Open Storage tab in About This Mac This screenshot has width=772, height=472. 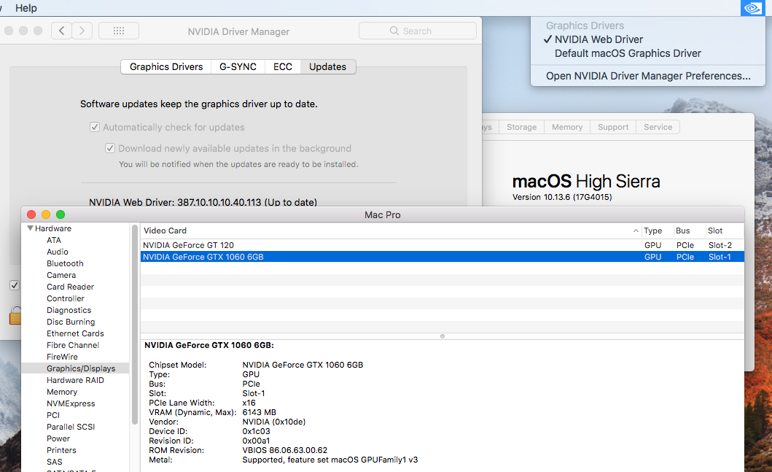click(521, 127)
